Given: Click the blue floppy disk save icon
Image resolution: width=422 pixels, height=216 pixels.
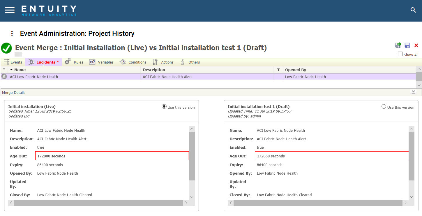Looking at the screenshot, I should (x=407, y=45).
